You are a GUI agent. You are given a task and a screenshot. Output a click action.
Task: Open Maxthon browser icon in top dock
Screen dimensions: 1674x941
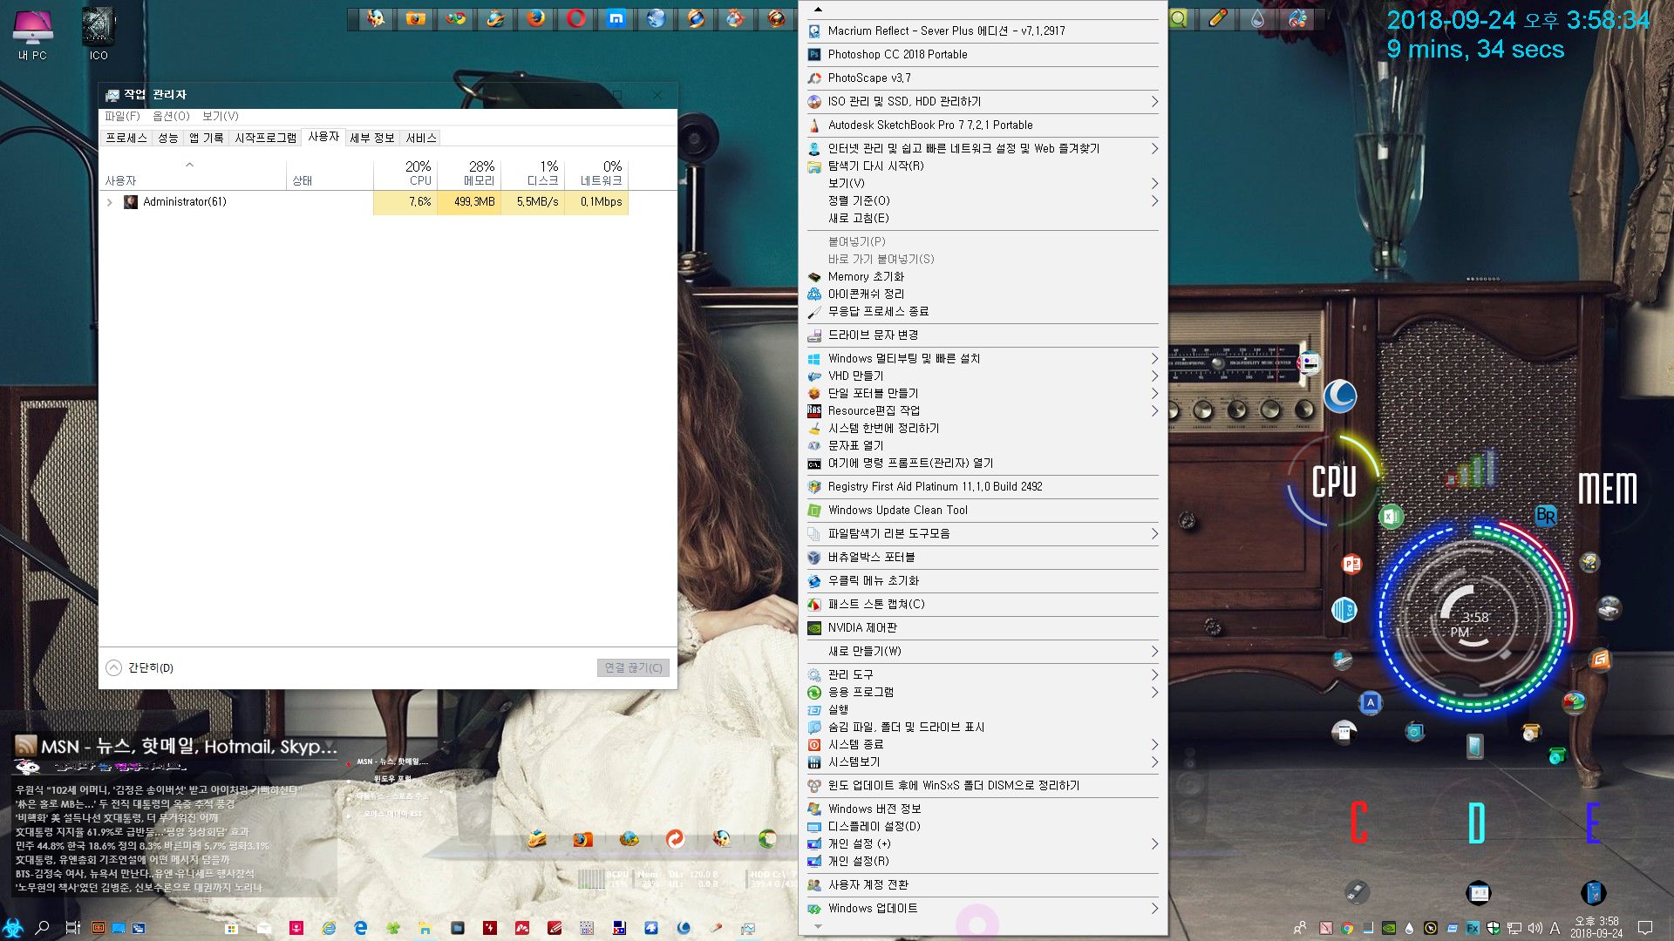[616, 18]
